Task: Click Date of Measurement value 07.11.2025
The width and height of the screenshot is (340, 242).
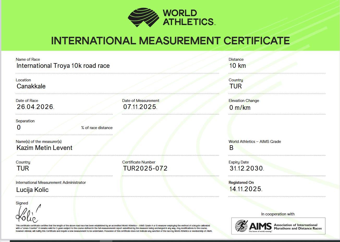Action: pos(140,107)
